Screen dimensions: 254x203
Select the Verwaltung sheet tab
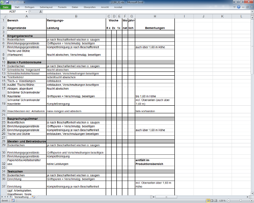pos(21,197)
